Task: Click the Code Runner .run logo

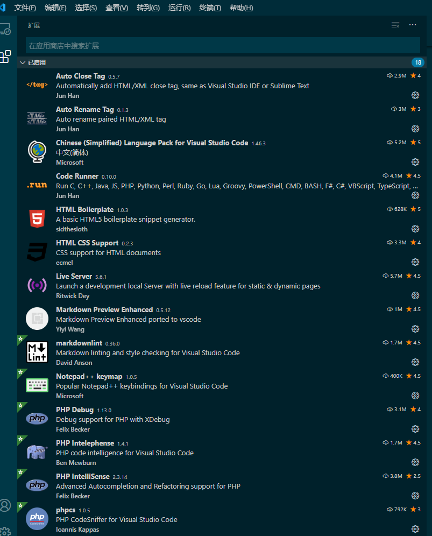Action: 37,185
